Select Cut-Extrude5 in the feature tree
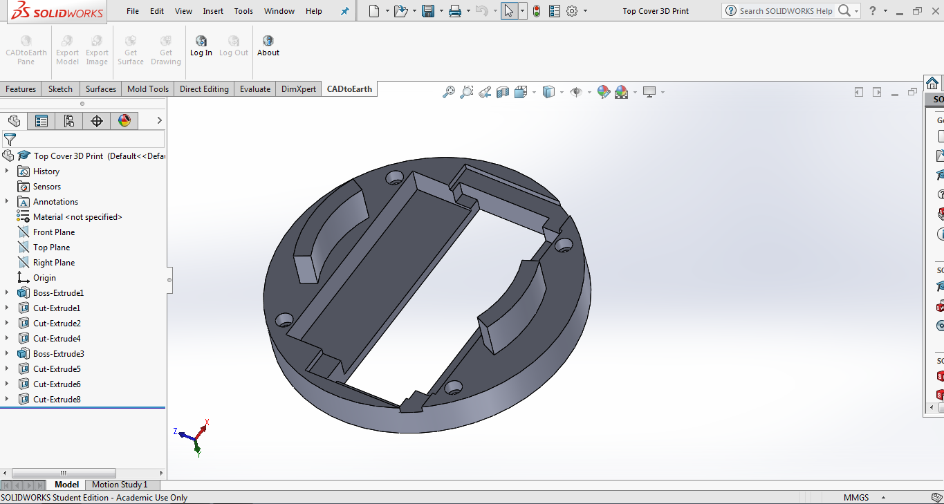The height and width of the screenshot is (504, 944). point(57,369)
